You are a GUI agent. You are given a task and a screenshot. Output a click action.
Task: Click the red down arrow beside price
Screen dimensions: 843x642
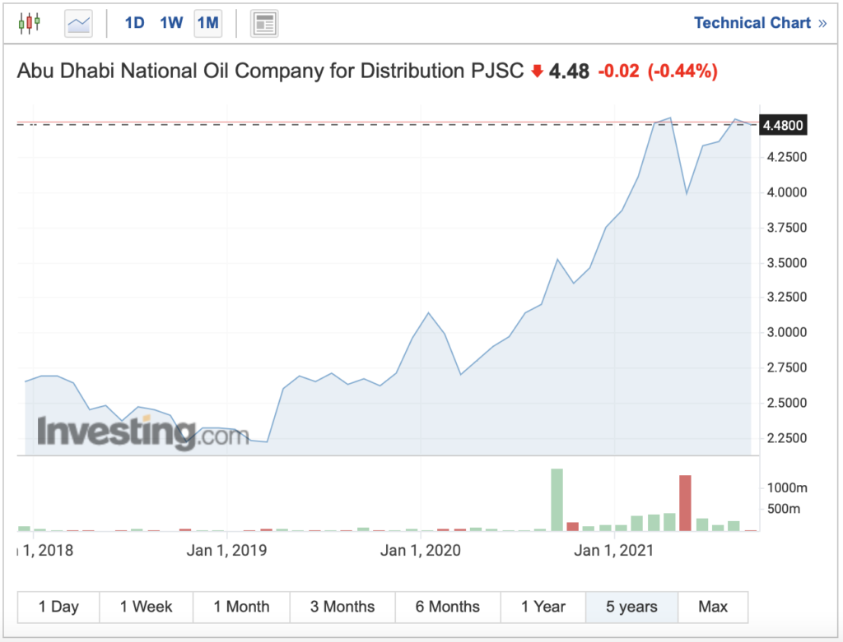[x=537, y=71]
